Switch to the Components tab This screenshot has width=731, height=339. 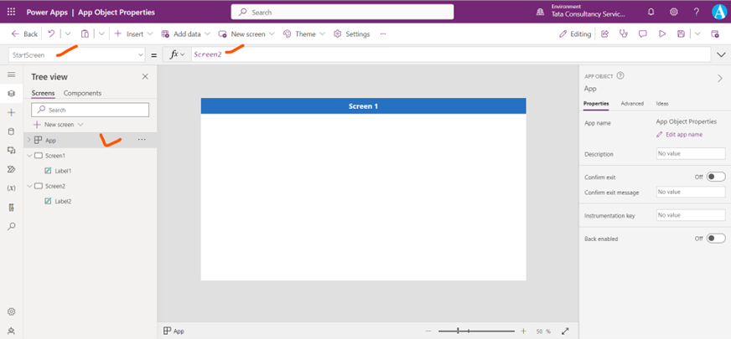pos(82,93)
